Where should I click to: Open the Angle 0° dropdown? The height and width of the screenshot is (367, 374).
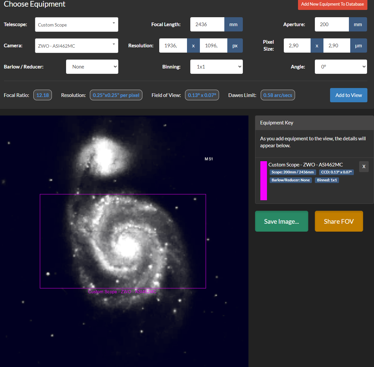[341, 67]
